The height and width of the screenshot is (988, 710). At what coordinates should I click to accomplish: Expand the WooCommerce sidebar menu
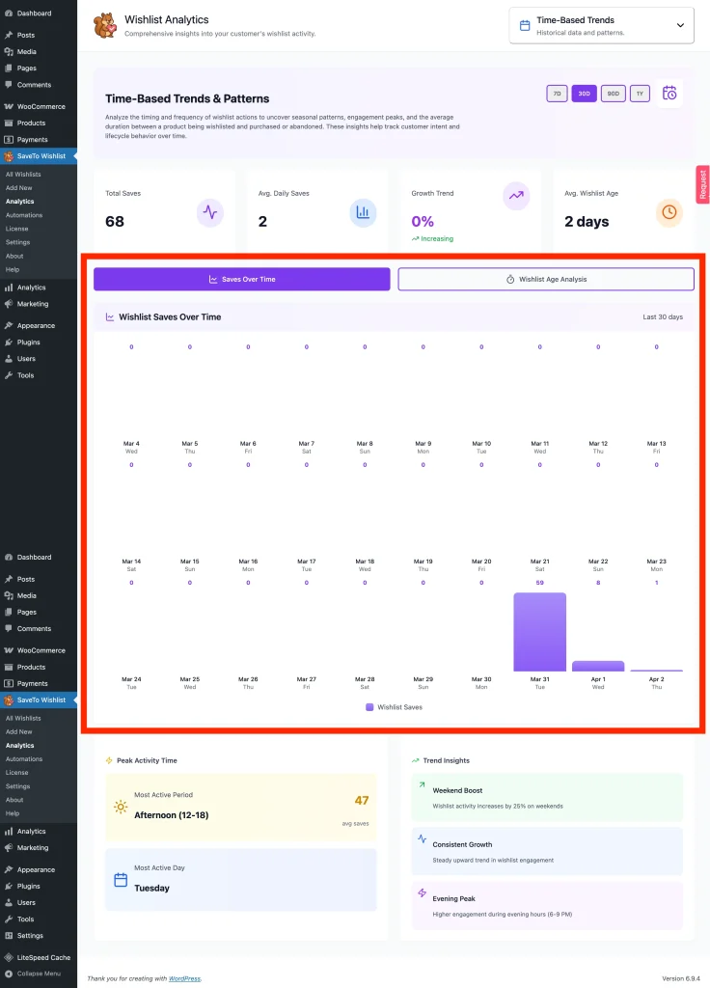coord(41,106)
